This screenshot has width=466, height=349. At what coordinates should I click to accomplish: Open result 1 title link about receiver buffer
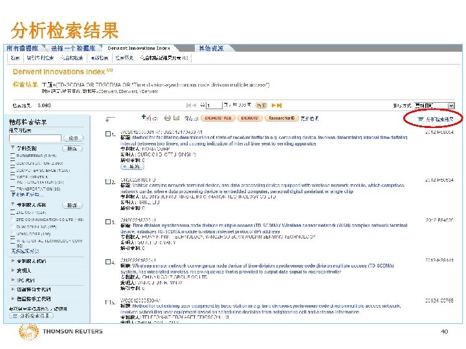point(264,141)
